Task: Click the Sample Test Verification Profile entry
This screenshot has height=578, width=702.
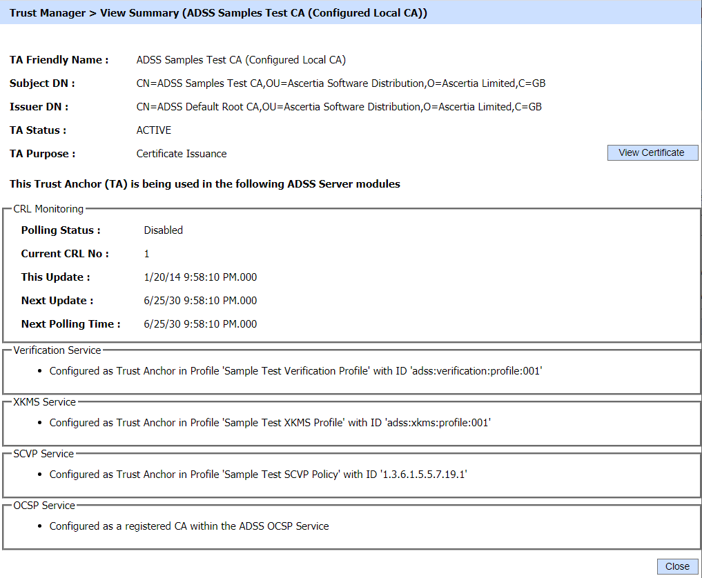Action: [295, 371]
